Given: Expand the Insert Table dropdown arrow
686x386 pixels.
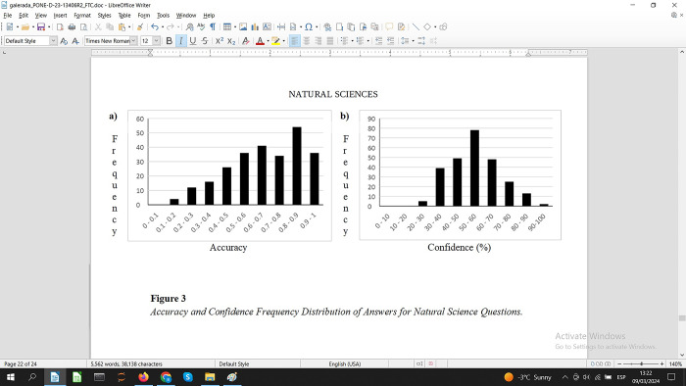Looking at the screenshot, I should (235, 27).
